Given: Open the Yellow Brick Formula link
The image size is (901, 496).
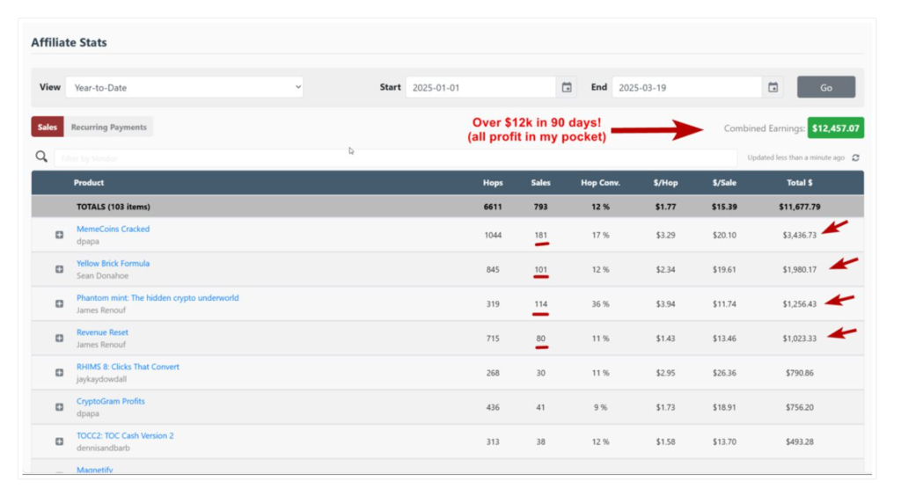Looking at the screenshot, I should (113, 263).
